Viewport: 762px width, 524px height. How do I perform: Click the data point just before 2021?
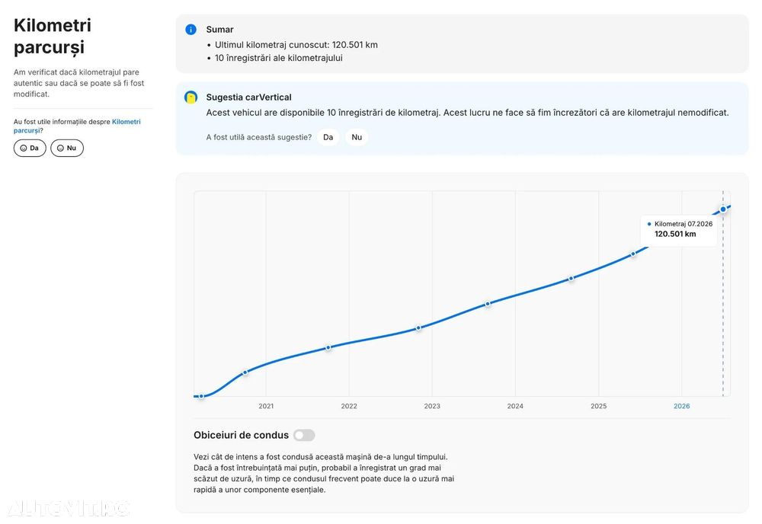[x=245, y=372]
